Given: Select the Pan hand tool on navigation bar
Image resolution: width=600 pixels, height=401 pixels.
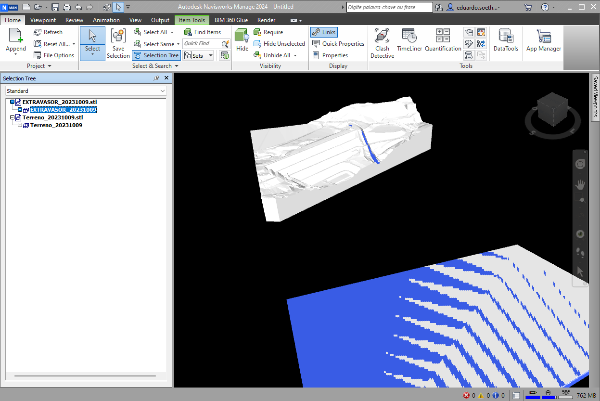Looking at the screenshot, I should (580, 183).
